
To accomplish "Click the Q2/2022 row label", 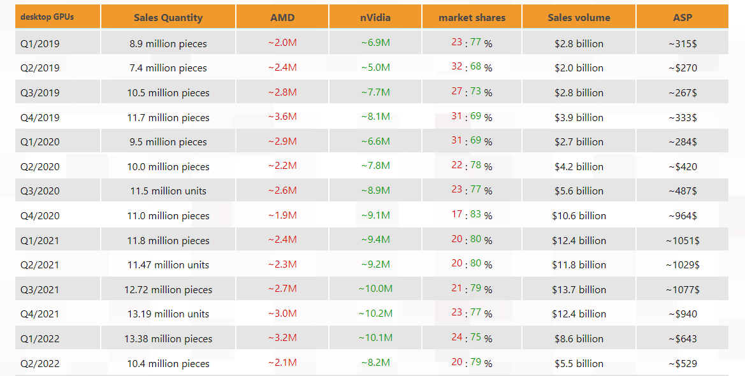I will tap(40, 364).
